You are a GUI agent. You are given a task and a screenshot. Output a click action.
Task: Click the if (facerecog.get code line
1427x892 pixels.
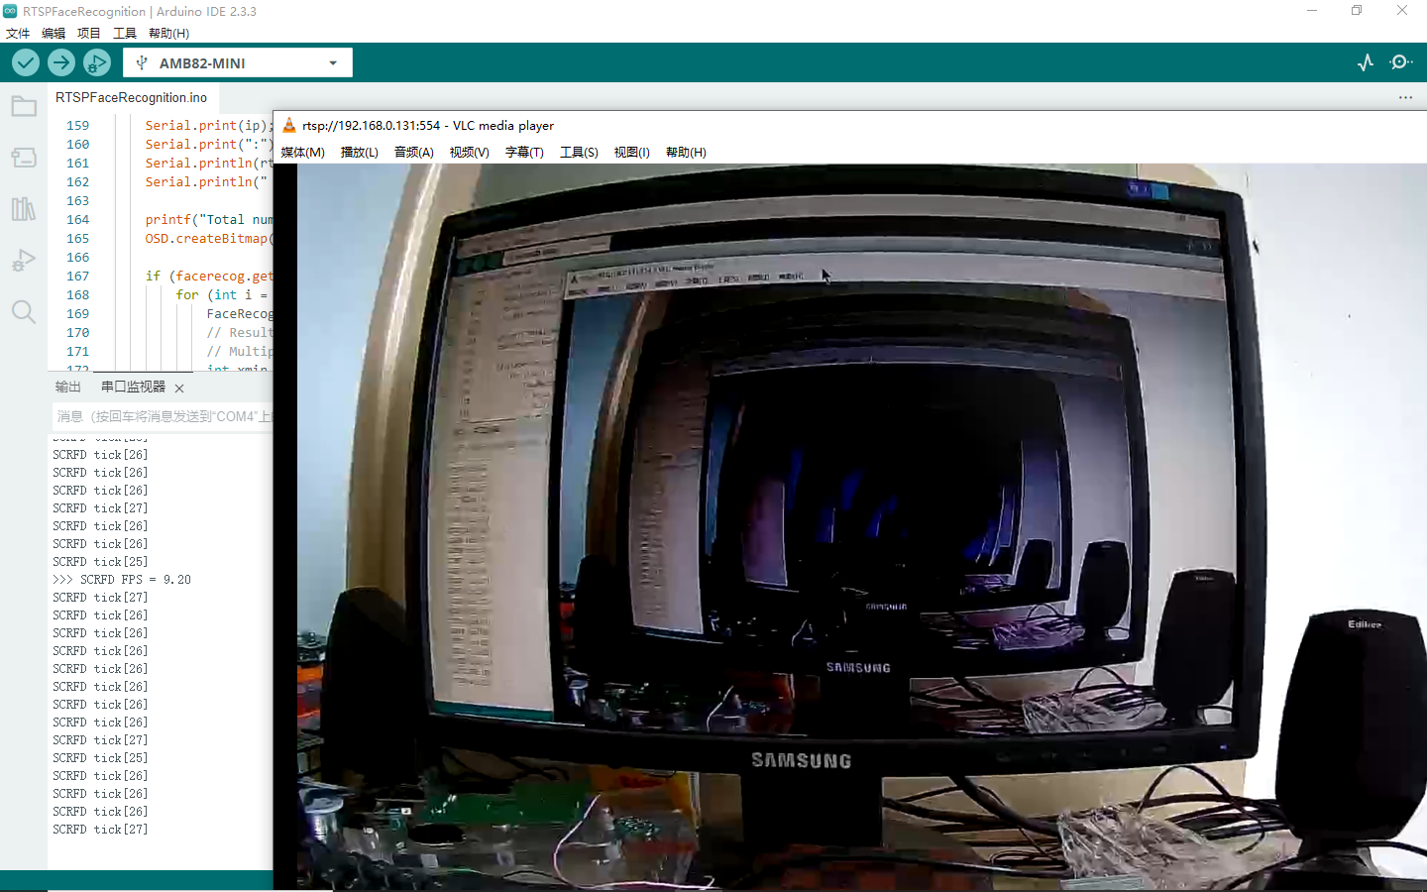coord(209,276)
